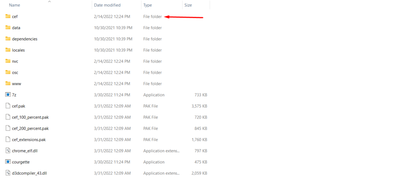Click the 797 KB size value
Viewport: 401px width, 179px height.
(x=201, y=151)
